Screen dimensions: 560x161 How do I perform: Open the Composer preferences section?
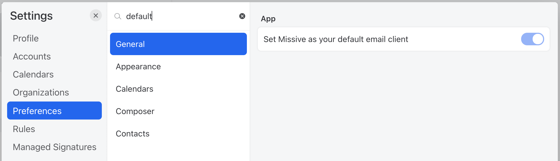tap(135, 111)
